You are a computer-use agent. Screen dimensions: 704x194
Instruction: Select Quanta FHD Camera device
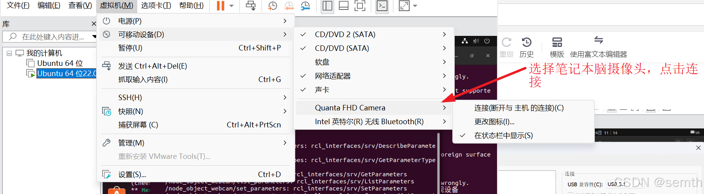point(374,108)
